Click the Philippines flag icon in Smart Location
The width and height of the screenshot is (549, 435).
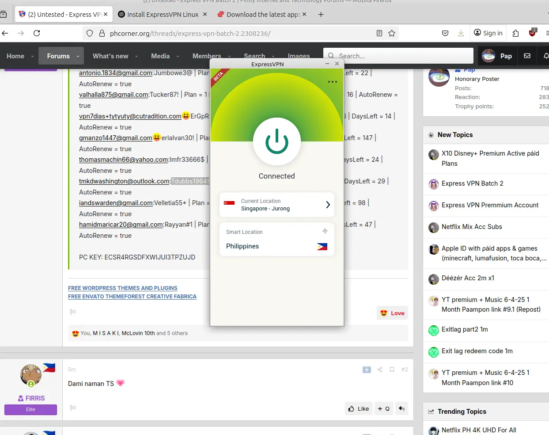coord(322,247)
